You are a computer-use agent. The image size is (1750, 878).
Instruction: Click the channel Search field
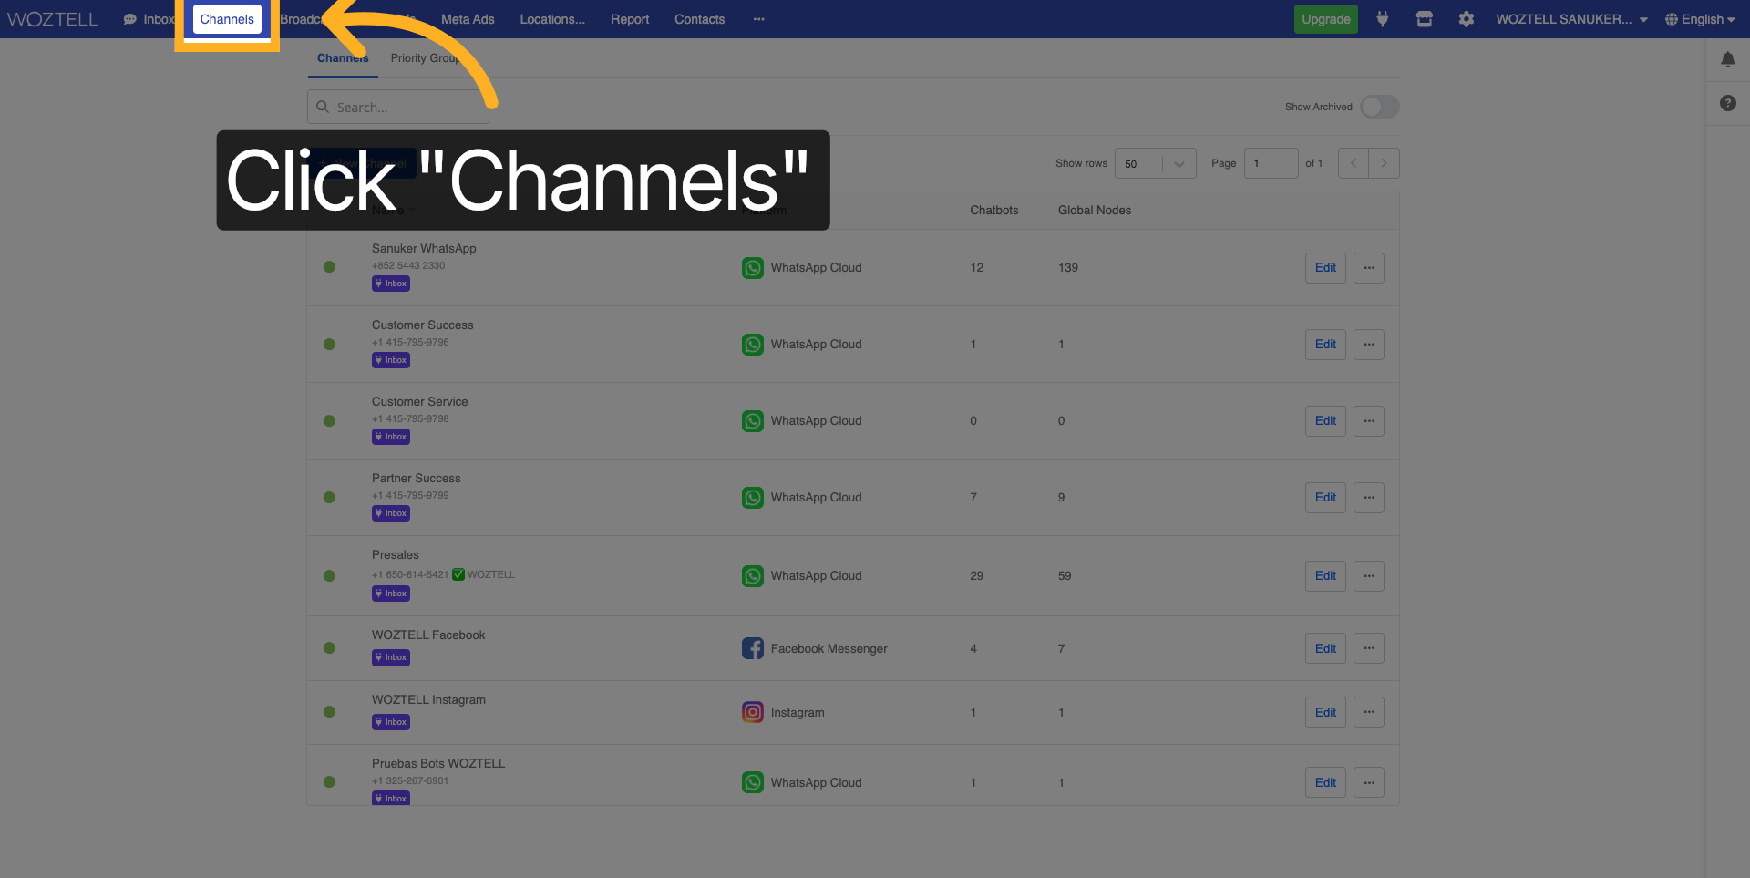pos(398,108)
